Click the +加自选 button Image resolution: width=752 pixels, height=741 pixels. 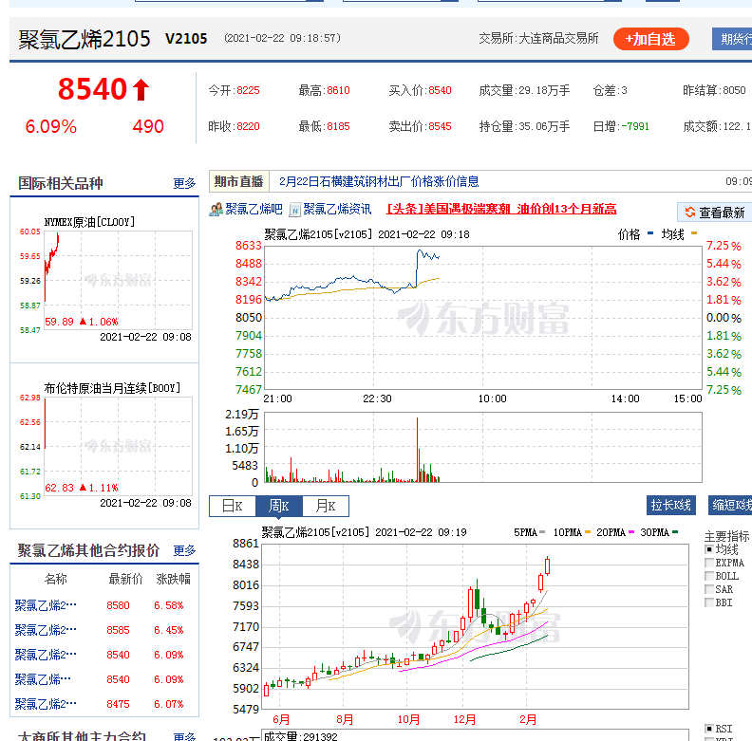point(650,39)
